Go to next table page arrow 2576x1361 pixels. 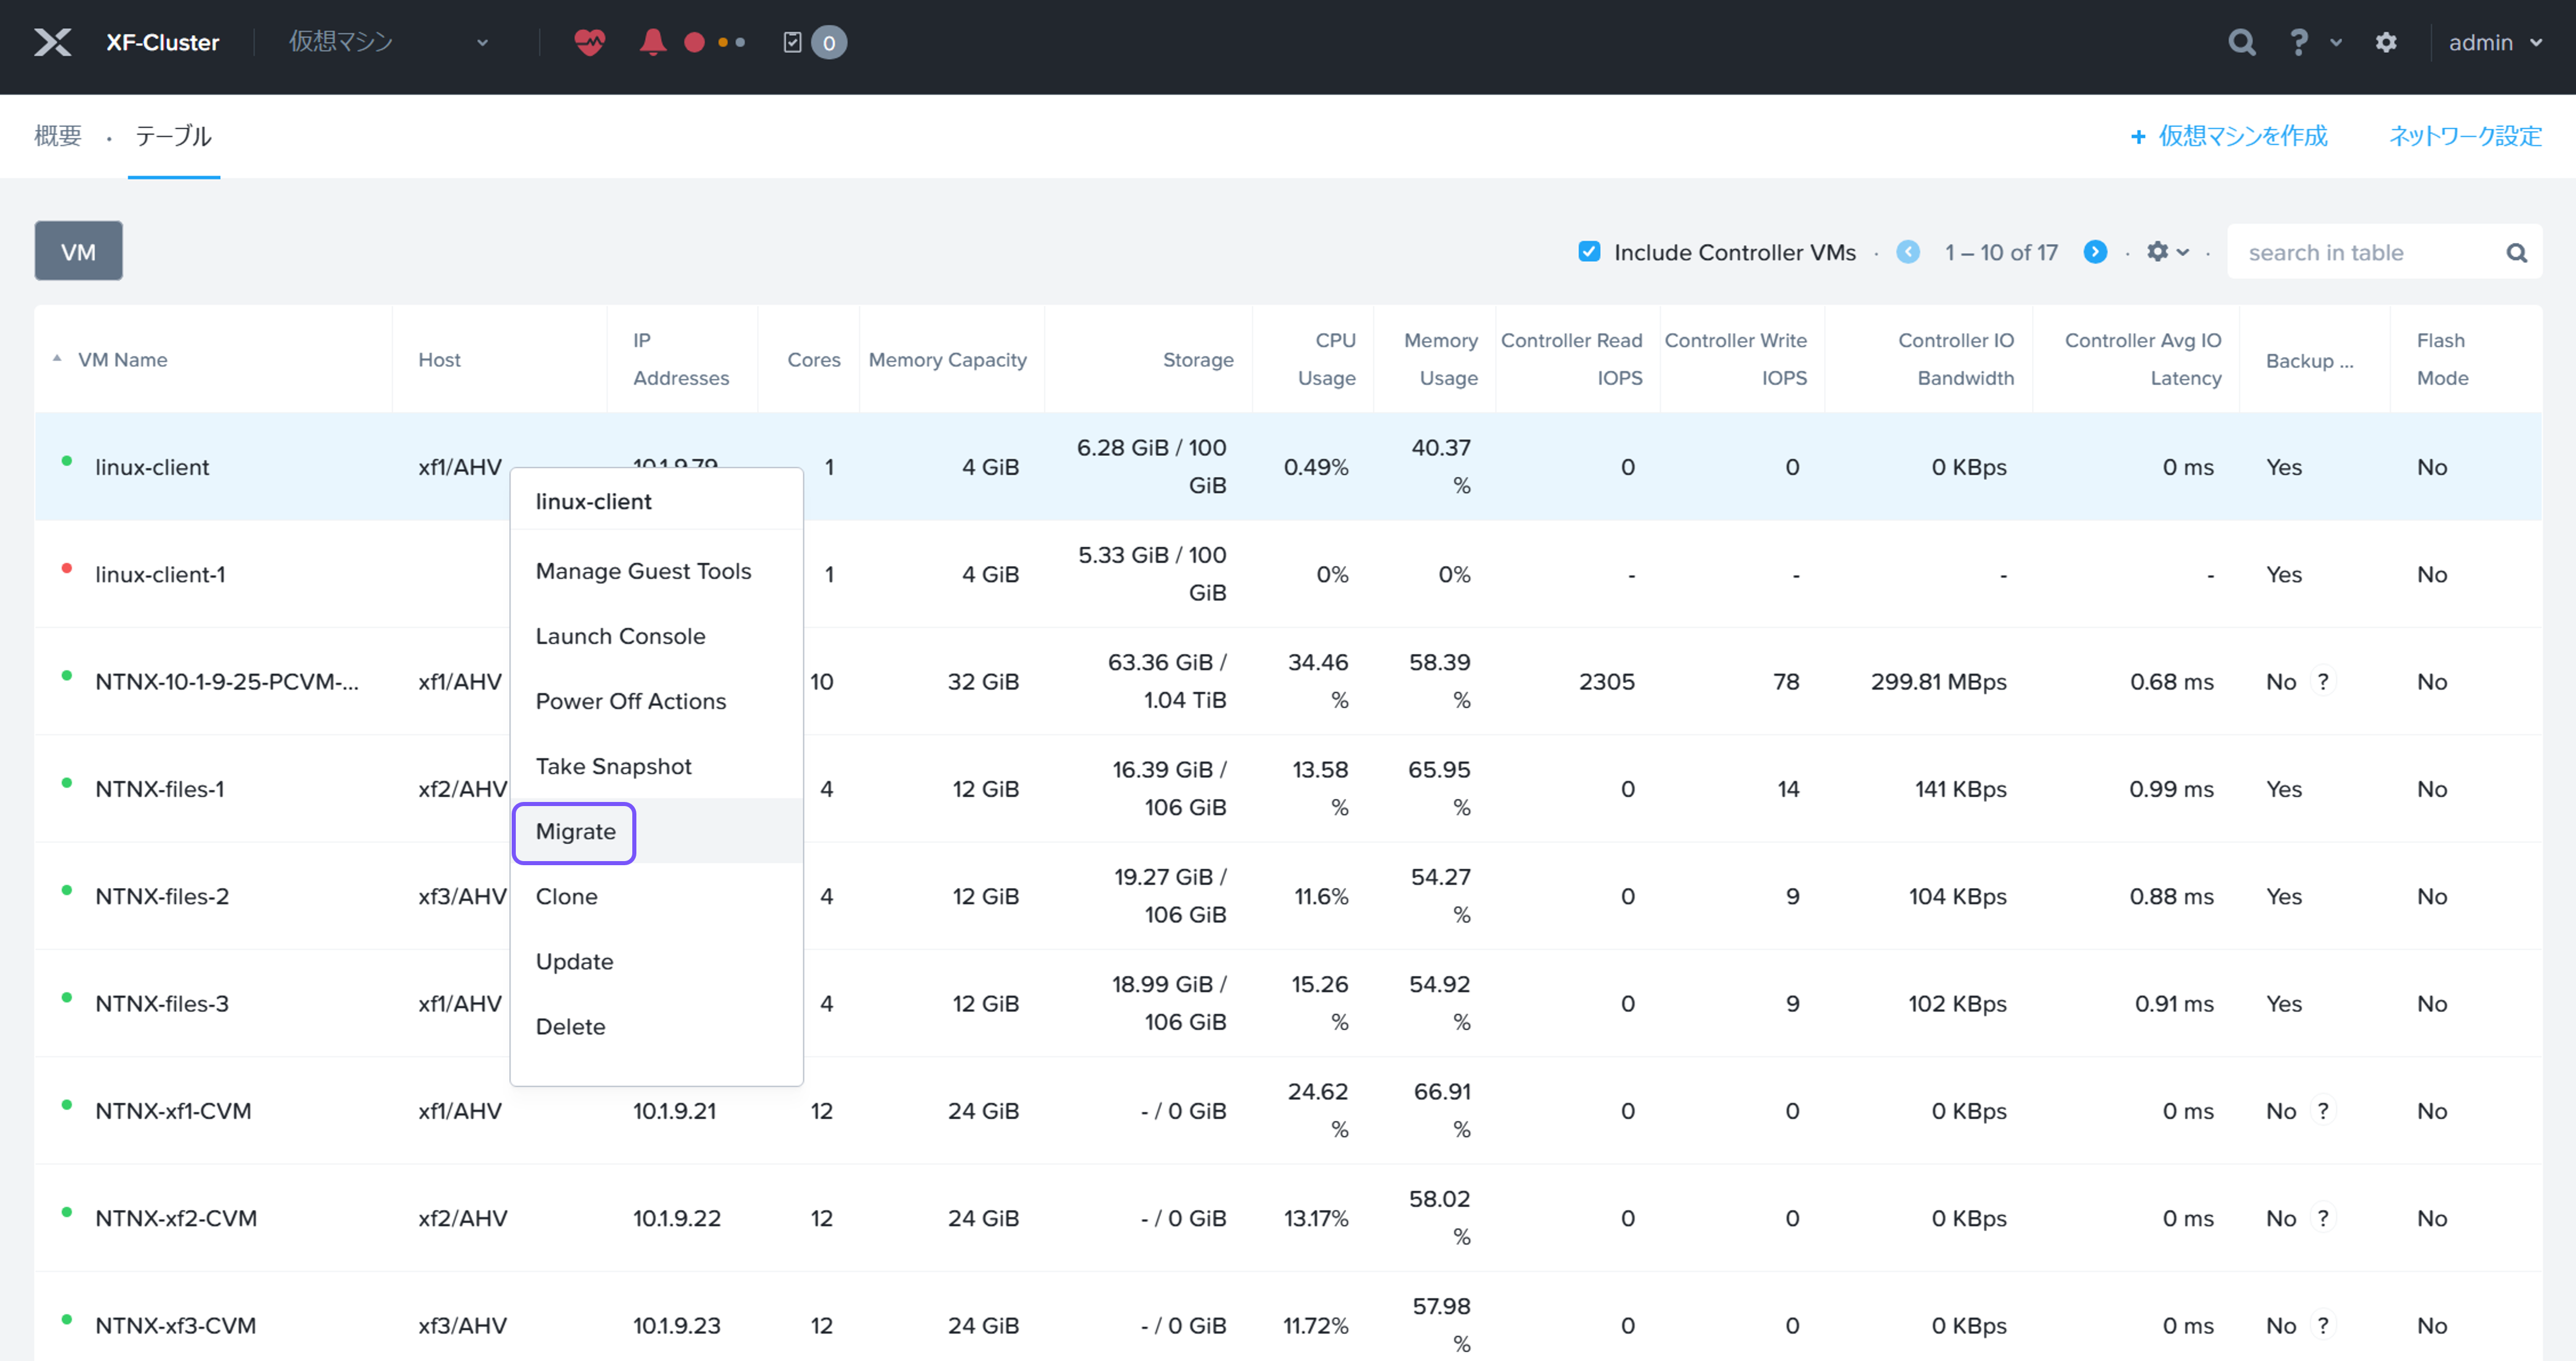(x=2095, y=252)
